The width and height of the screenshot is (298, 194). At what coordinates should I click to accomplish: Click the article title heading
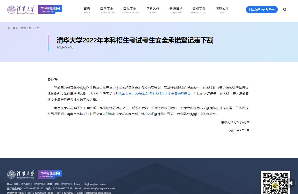(135, 40)
